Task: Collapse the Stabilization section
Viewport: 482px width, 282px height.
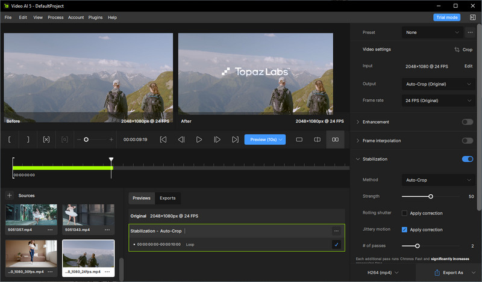Action: [x=358, y=159]
